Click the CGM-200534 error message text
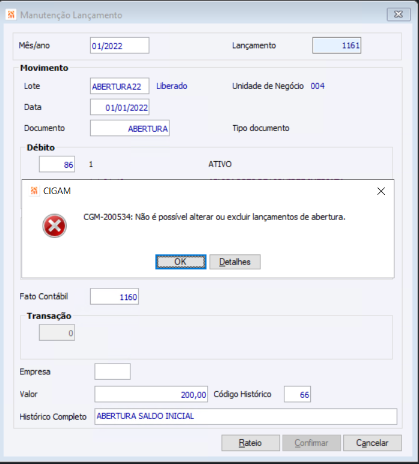 click(214, 217)
